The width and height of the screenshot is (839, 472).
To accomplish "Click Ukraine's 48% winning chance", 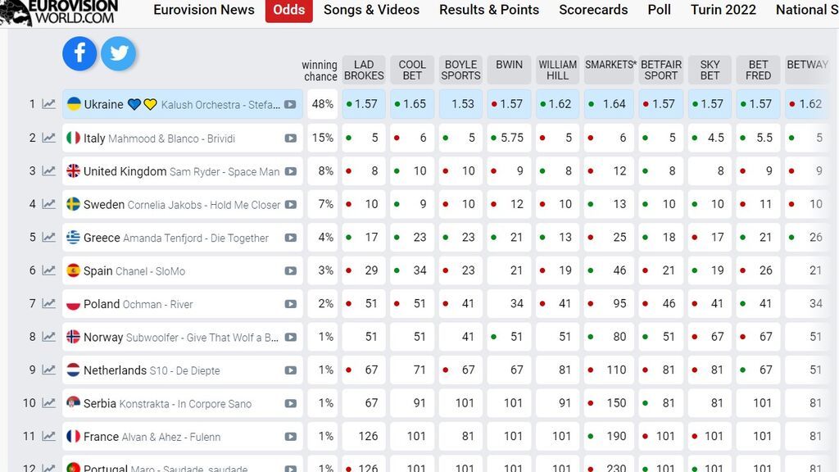I will point(323,104).
